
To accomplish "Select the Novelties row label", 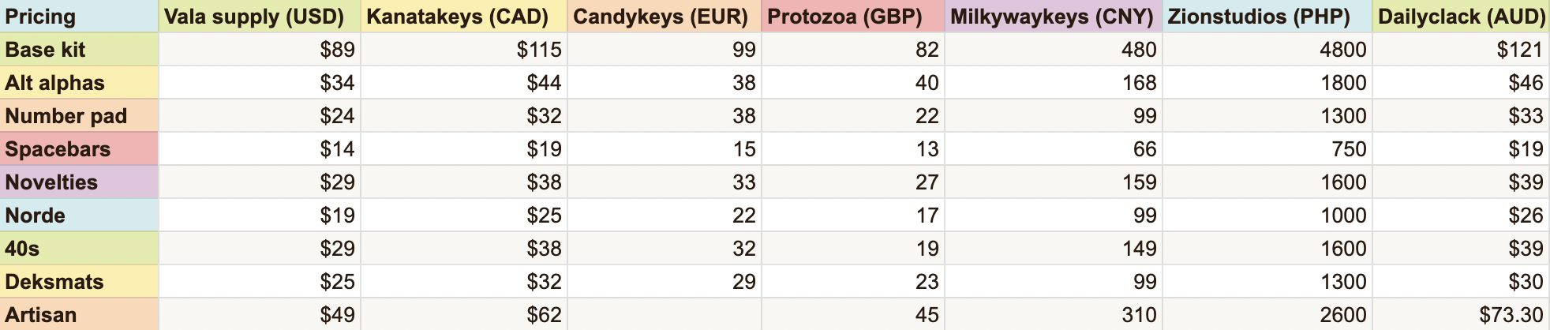I will tap(79, 182).
